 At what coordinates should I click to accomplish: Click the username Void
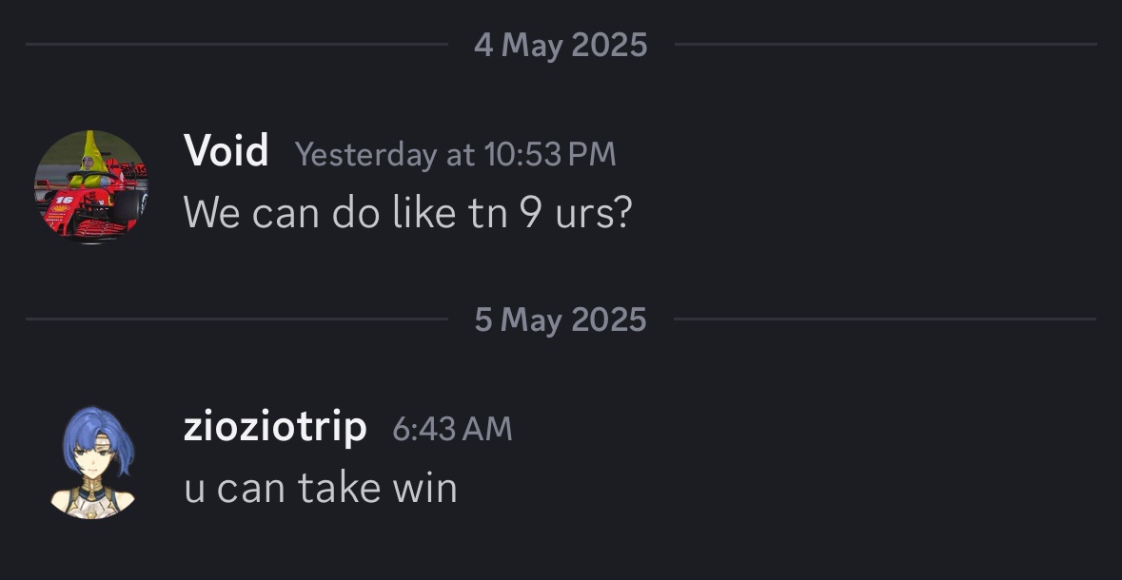click(x=226, y=151)
